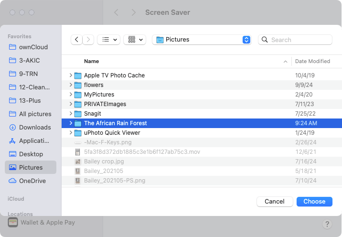Open the grouping options dropdown

coord(135,40)
